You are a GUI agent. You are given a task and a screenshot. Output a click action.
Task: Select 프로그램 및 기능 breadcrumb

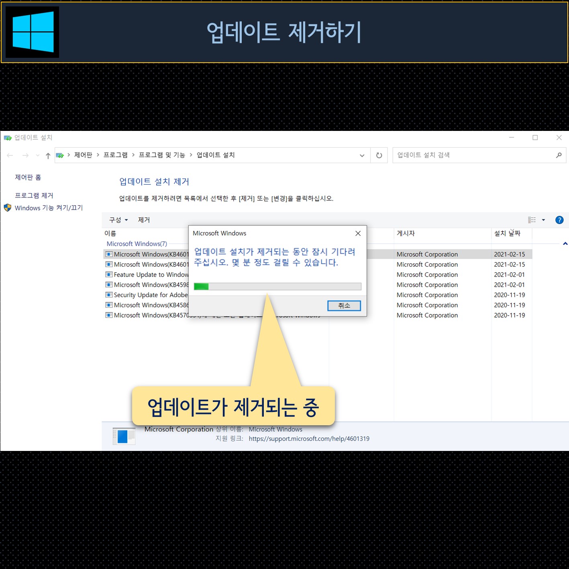pos(162,155)
